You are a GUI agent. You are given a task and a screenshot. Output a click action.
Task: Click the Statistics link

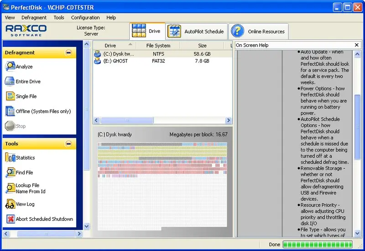[x=26, y=157]
